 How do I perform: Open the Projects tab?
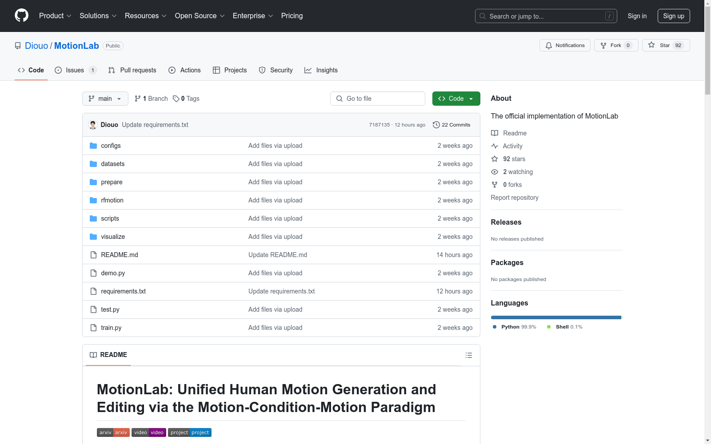tap(230, 70)
